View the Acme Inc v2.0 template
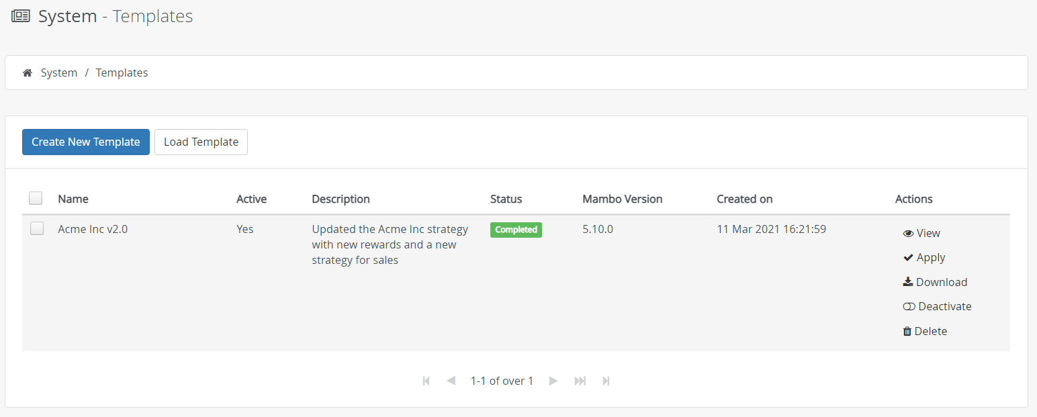The width and height of the screenshot is (1037, 417). [921, 233]
